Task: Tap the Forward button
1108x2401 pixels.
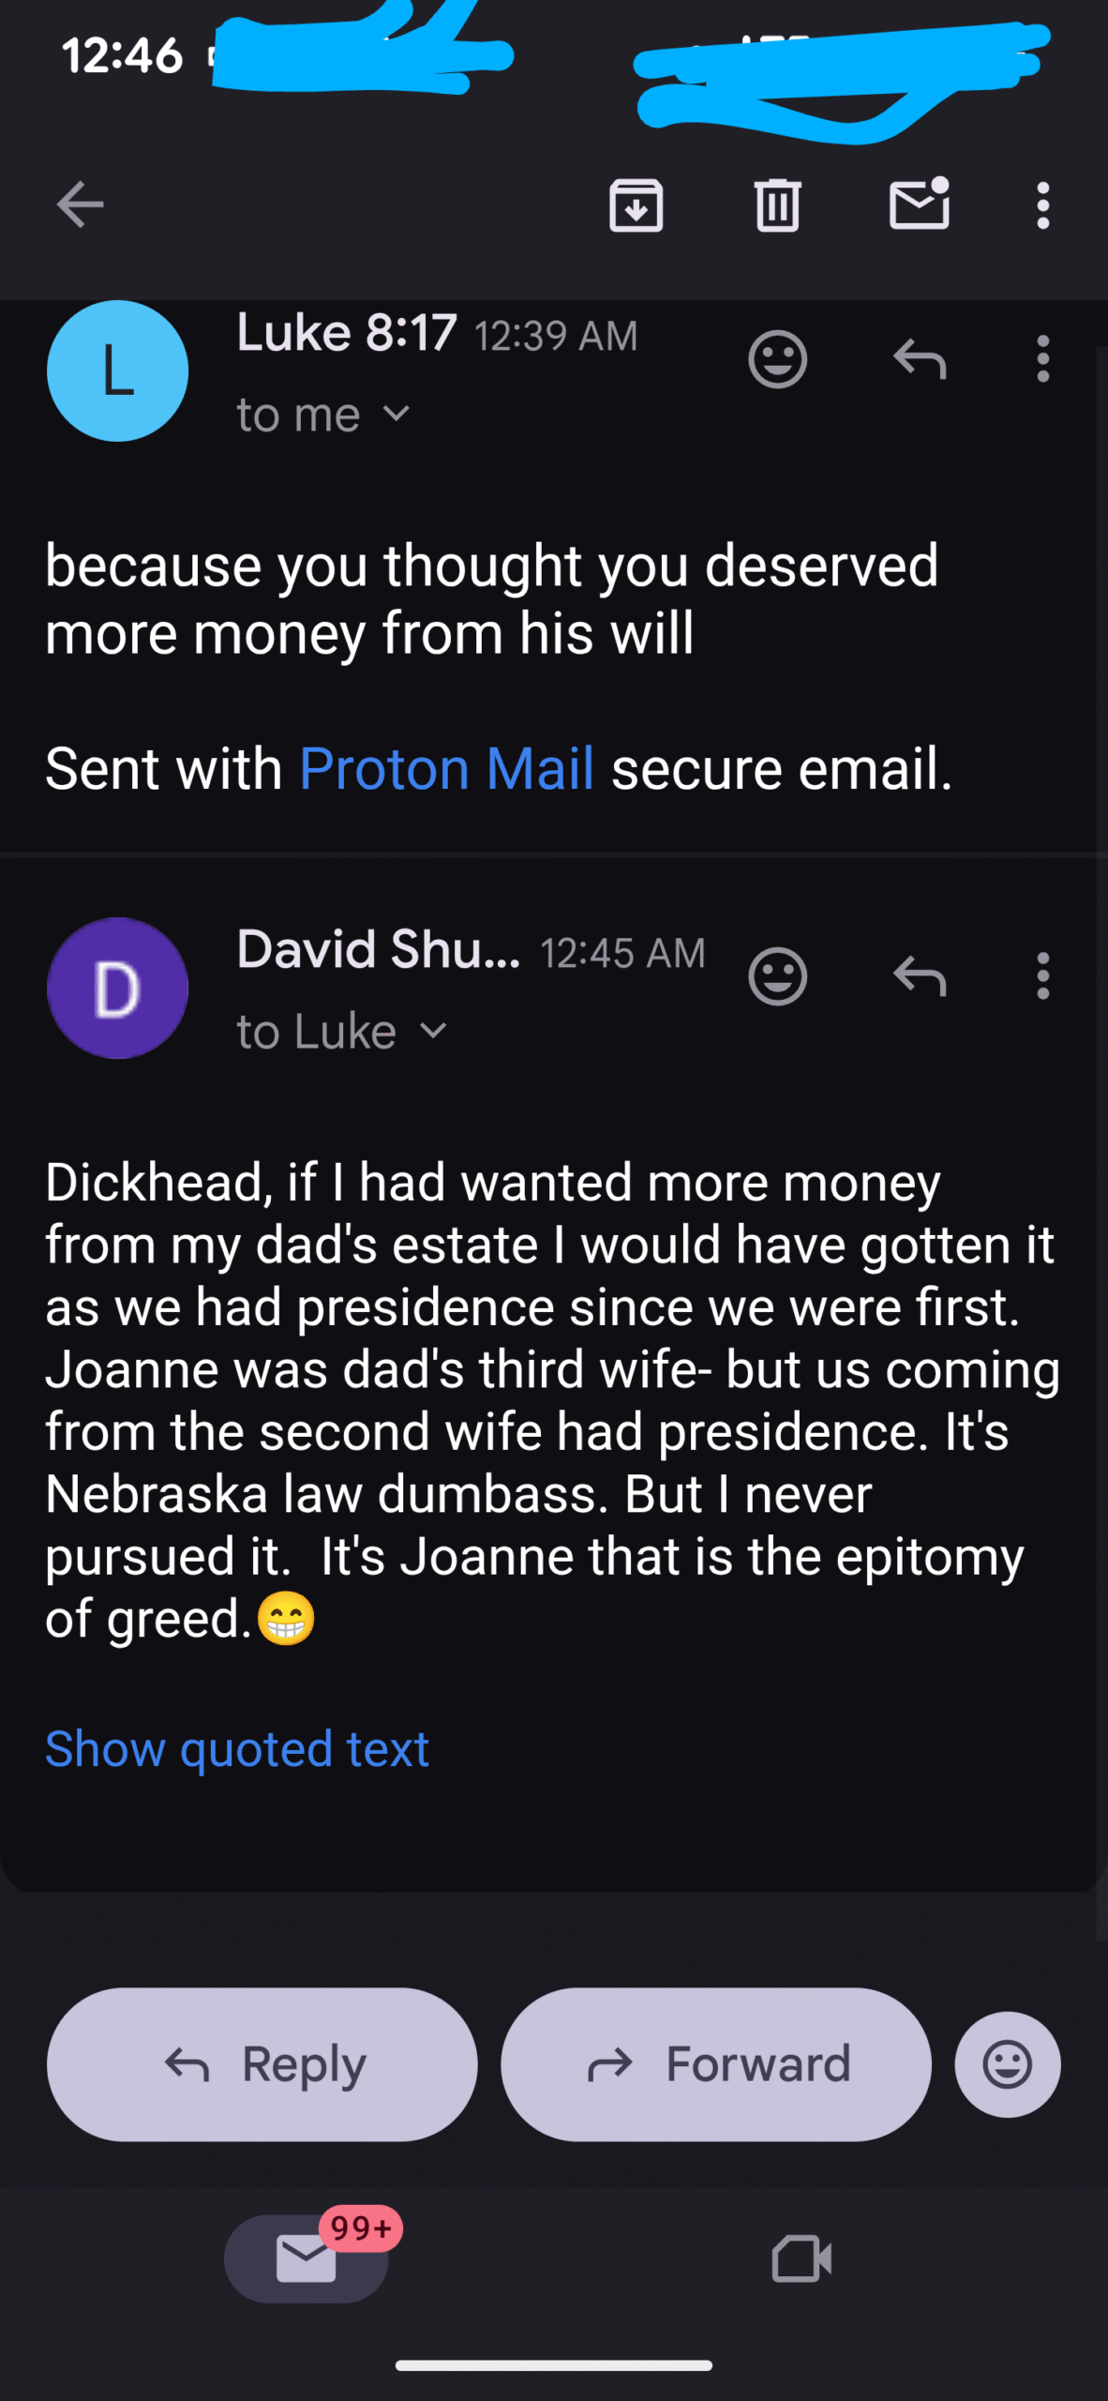Action: pos(716,2064)
